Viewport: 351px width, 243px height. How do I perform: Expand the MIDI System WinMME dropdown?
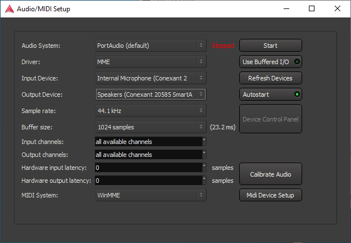[x=151, y=195]
